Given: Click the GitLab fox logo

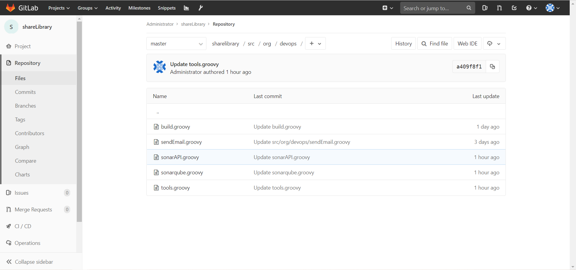Looking at the screenshot, I should (10, 8).
